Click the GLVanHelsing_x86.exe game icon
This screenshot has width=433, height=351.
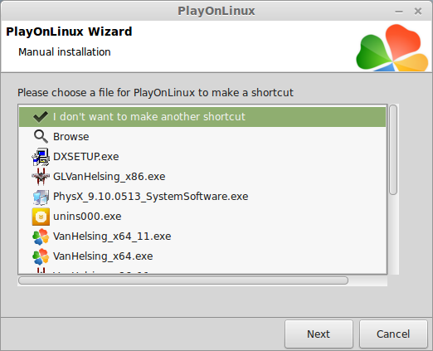[x=41, y=177]
